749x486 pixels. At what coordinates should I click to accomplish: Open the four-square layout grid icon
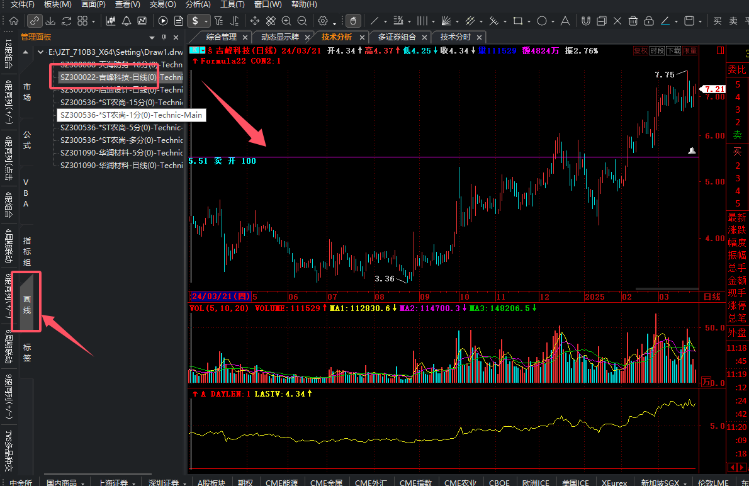point(82,21)
